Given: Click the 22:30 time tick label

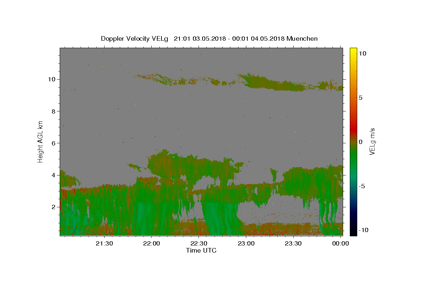Looking at the screenshot, I should 199,243.
